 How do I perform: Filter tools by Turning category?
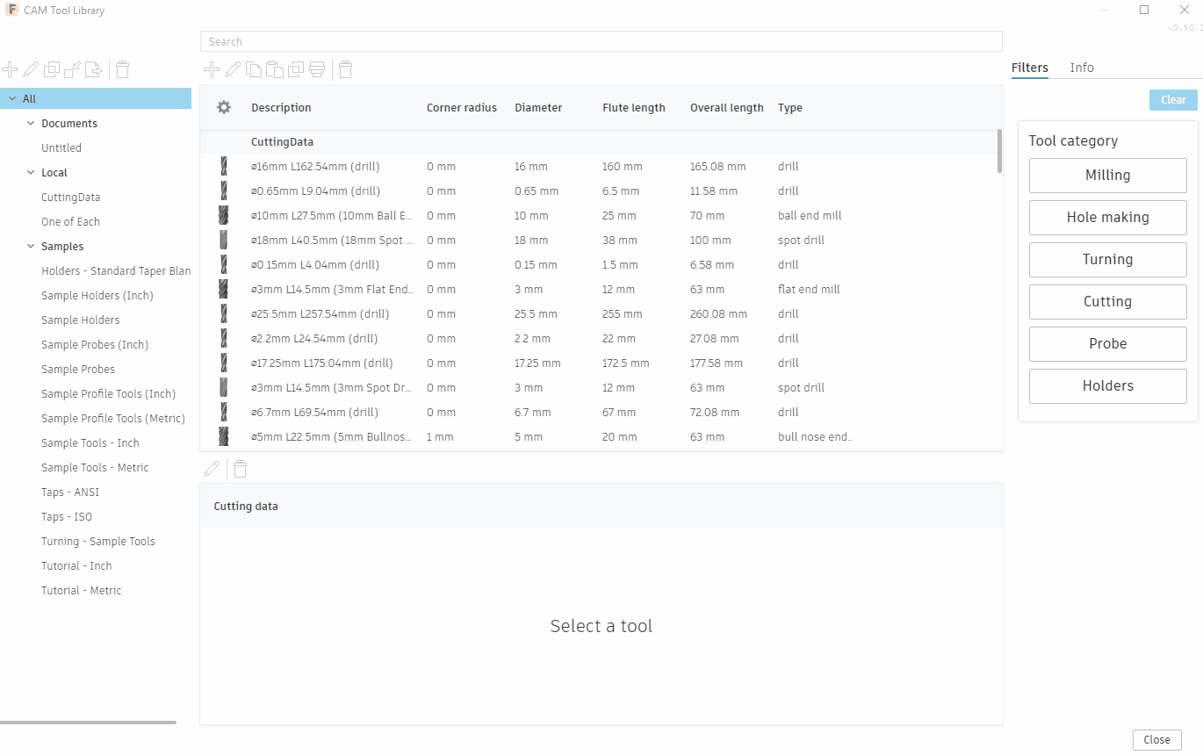pos(1107,260)
